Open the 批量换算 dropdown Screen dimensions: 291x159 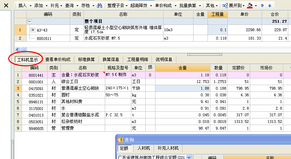pyautogui.click(x=190, y=6)
